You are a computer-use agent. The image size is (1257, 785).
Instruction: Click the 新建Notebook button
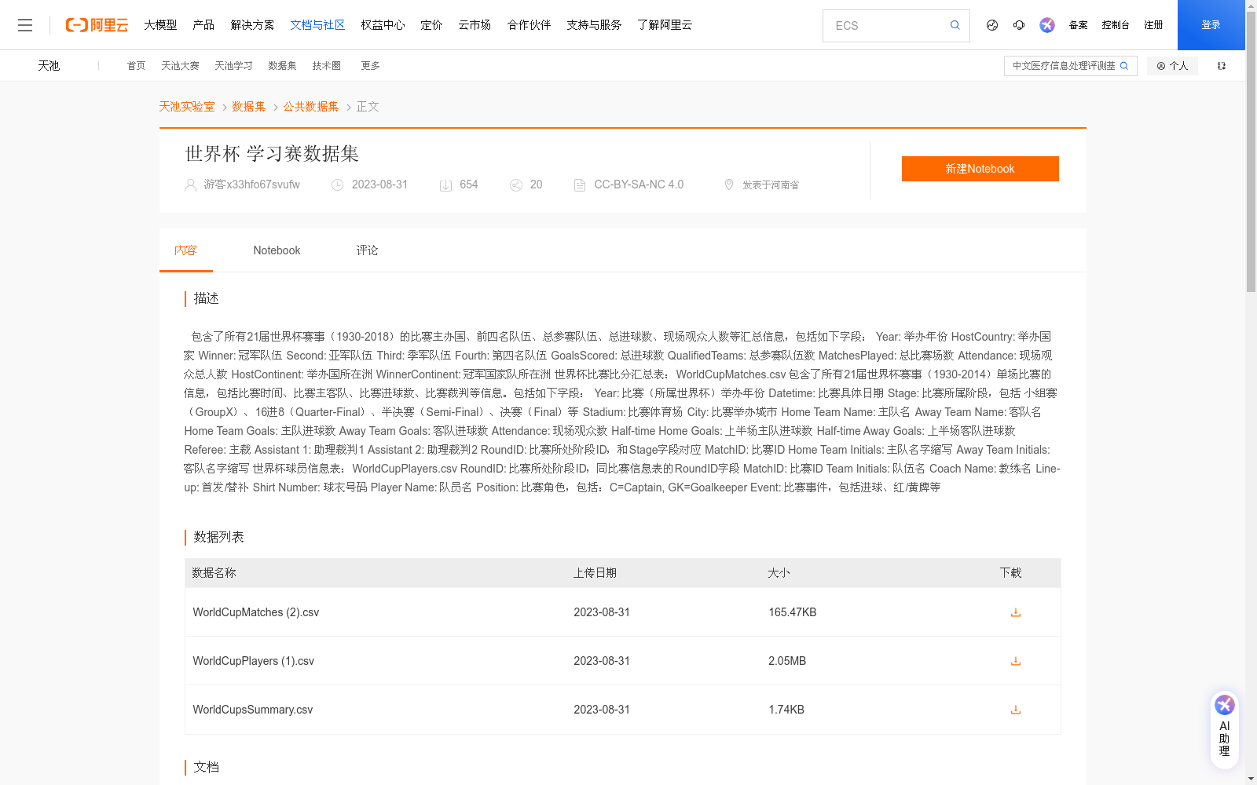(980, 169)
